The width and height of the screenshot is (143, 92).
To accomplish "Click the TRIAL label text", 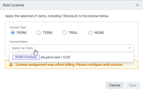I will coord(73,33).
